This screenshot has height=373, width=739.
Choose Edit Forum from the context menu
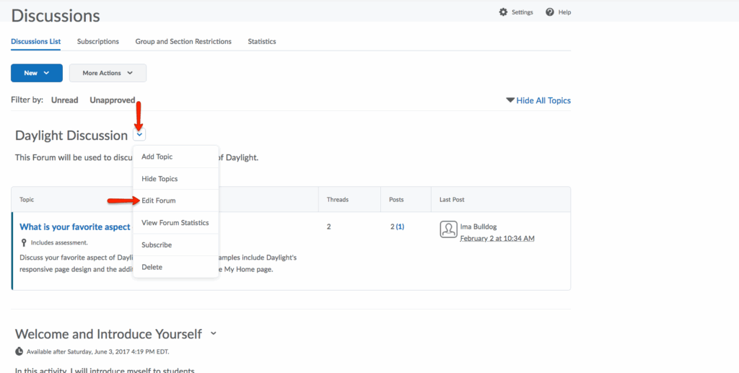click(159, 201)
